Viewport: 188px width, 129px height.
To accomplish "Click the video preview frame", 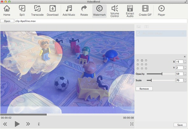I will pos(67,72).
